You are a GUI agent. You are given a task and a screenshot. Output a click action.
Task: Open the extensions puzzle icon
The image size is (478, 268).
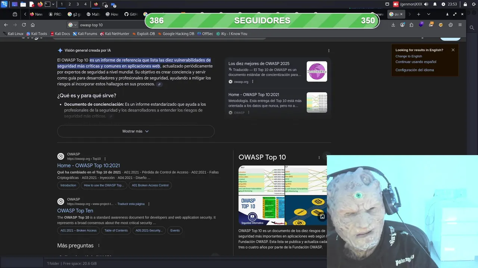click(x=411, y=25)
